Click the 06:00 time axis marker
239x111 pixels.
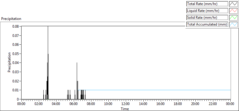[x=73, y=104]
